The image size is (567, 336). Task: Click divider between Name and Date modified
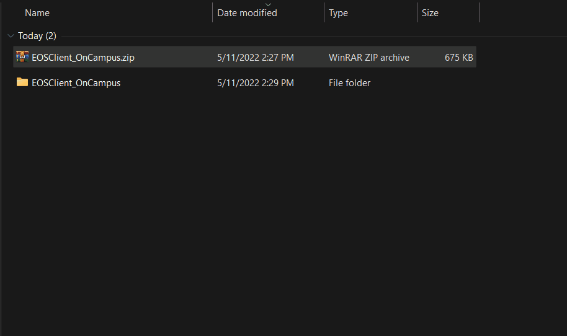pyautogui.click(x=212, y=13)
